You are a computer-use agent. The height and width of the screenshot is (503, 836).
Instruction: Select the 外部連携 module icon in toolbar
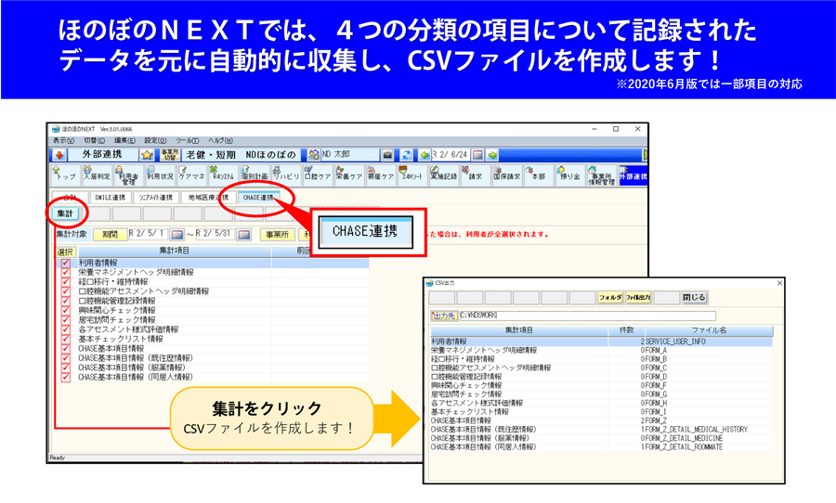click(633, 175)
